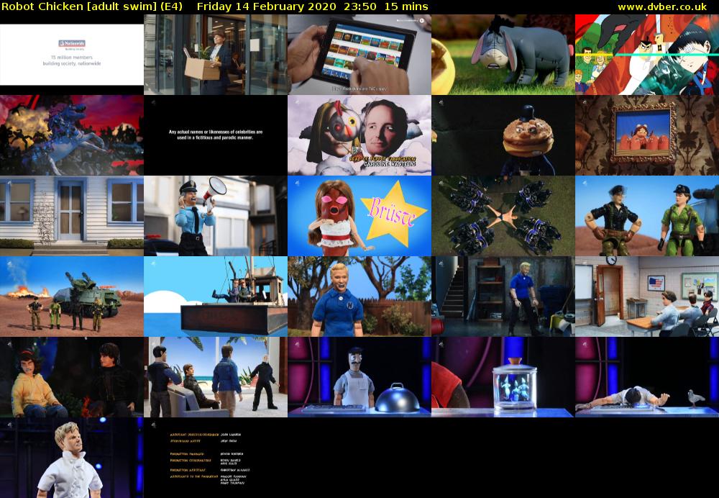Click the end credits text thumbnail
The width and height of the screenshot is (719, 498).
click(x=216, y=458)
